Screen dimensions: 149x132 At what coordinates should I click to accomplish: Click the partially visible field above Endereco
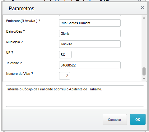(x=90, y=16)
